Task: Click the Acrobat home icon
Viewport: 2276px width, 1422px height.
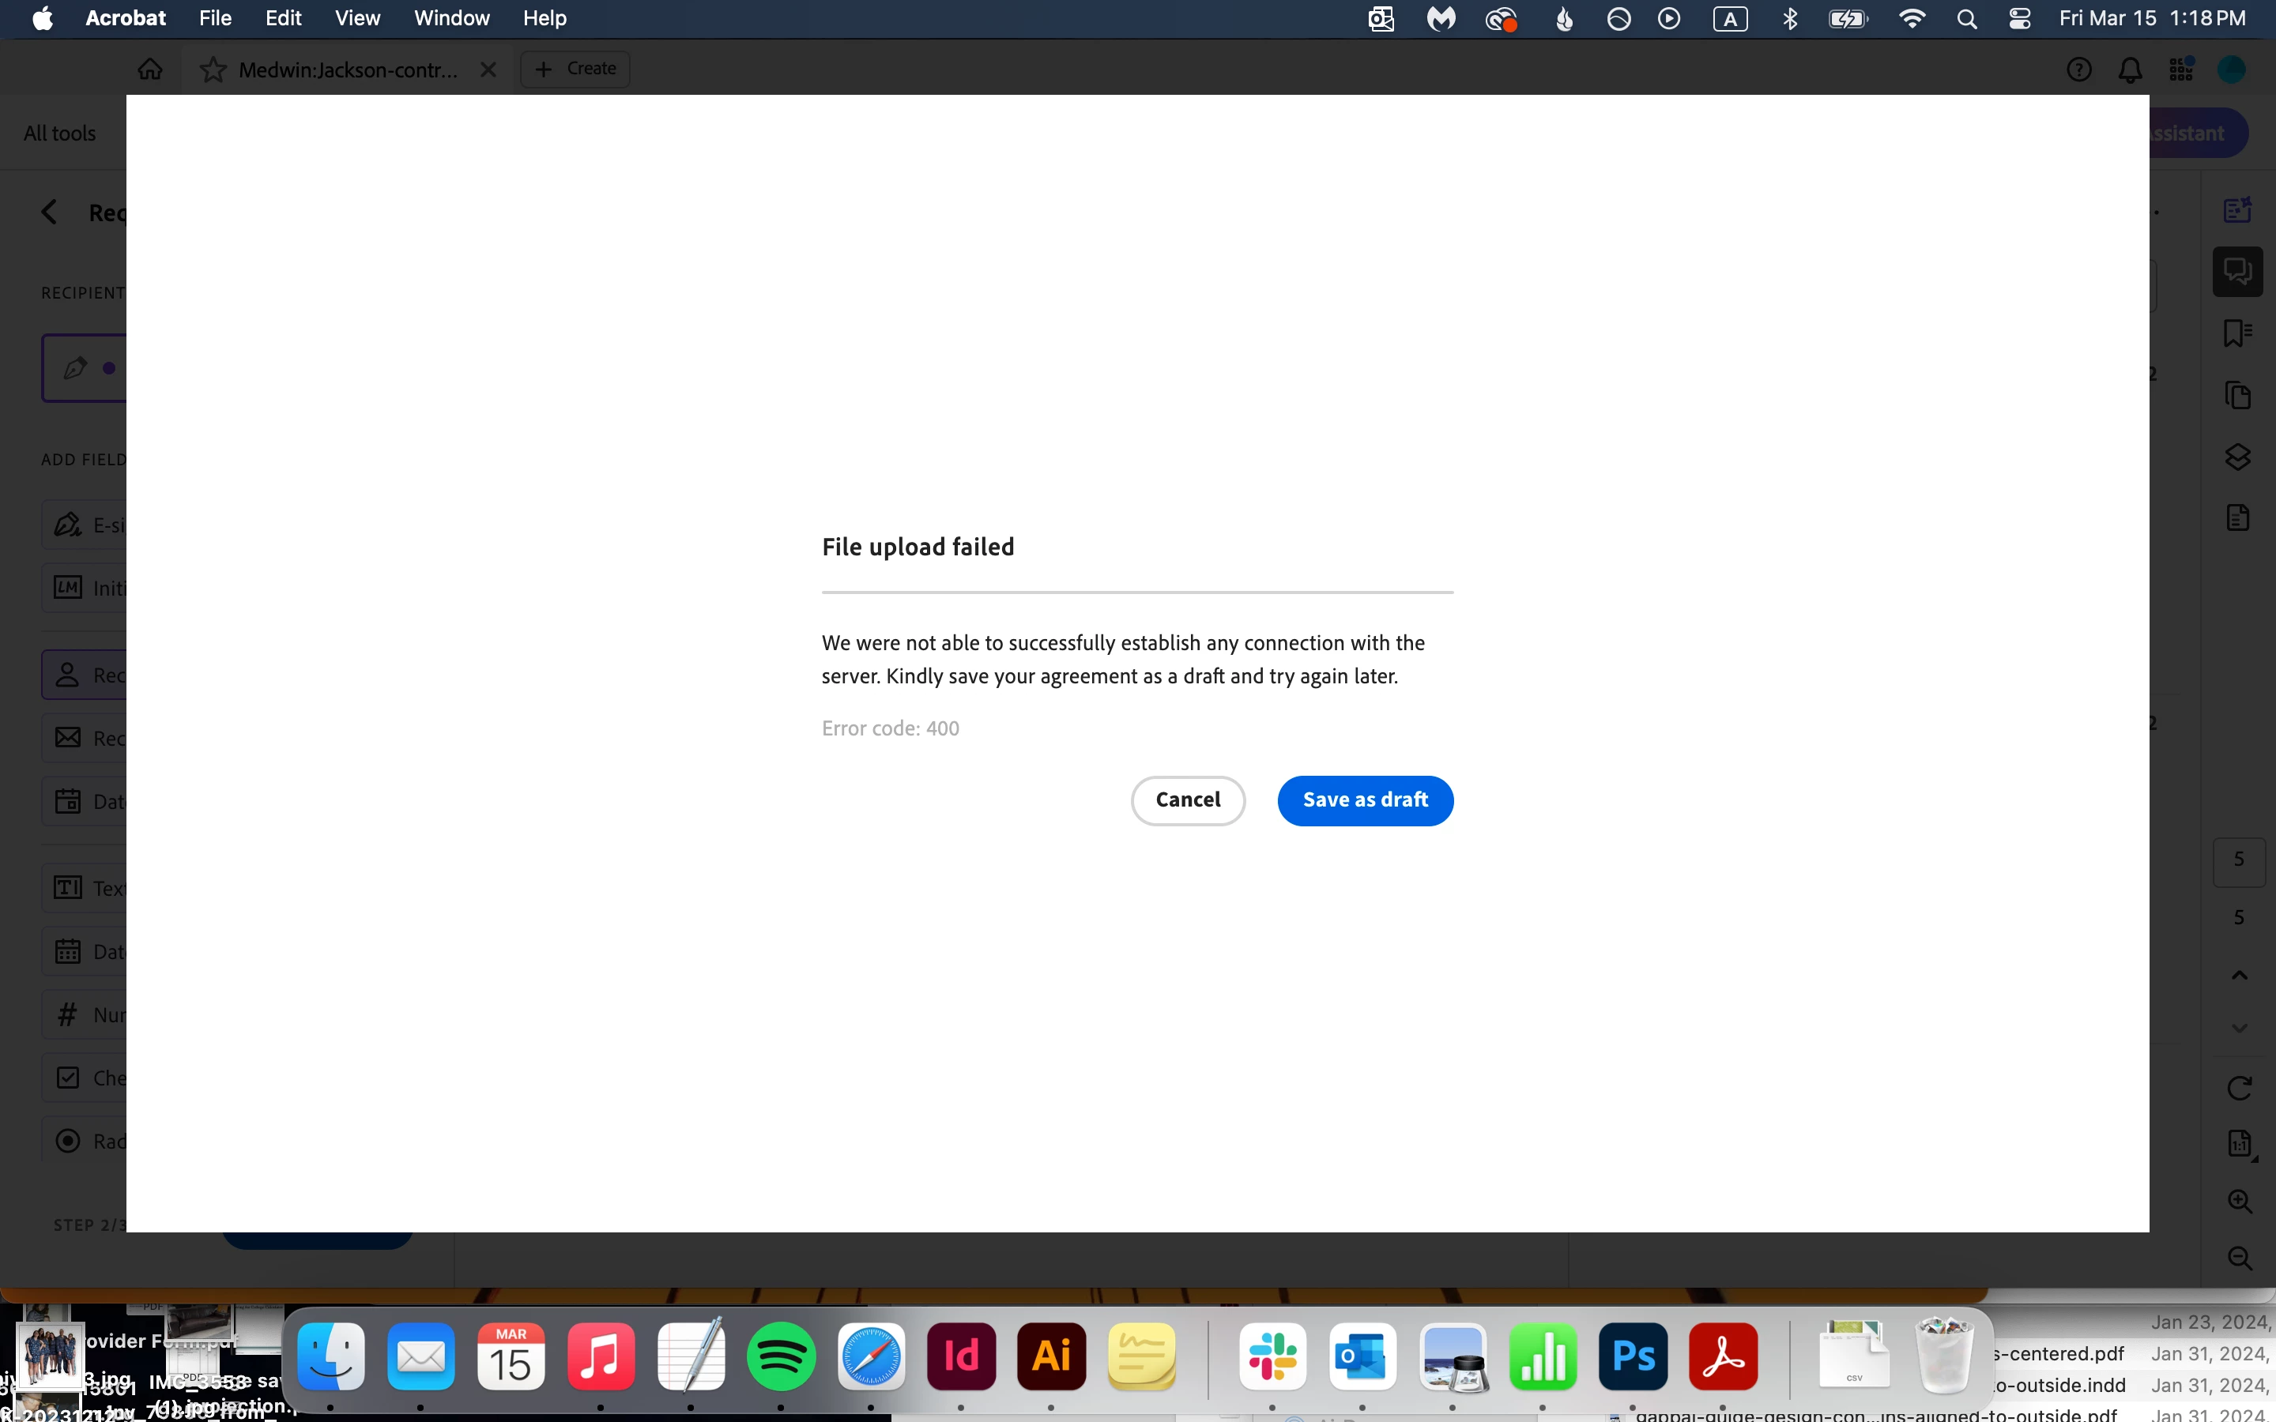Action: point(150,70)
